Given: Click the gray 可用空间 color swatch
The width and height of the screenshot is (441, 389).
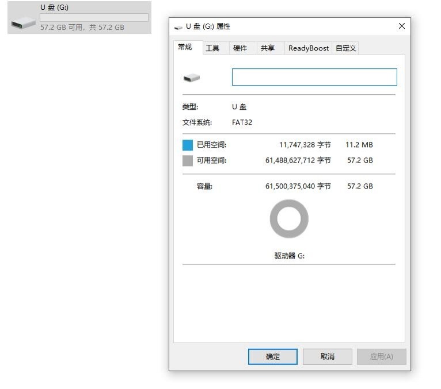Looking at the screenshot, I should pyautogui.click(x=188, y=161).
